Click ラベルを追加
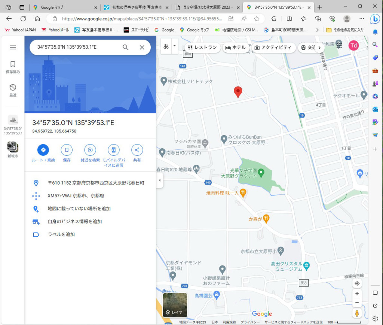Image resolution: width=383 pixels, height=325 pixels. coord(61,234)
